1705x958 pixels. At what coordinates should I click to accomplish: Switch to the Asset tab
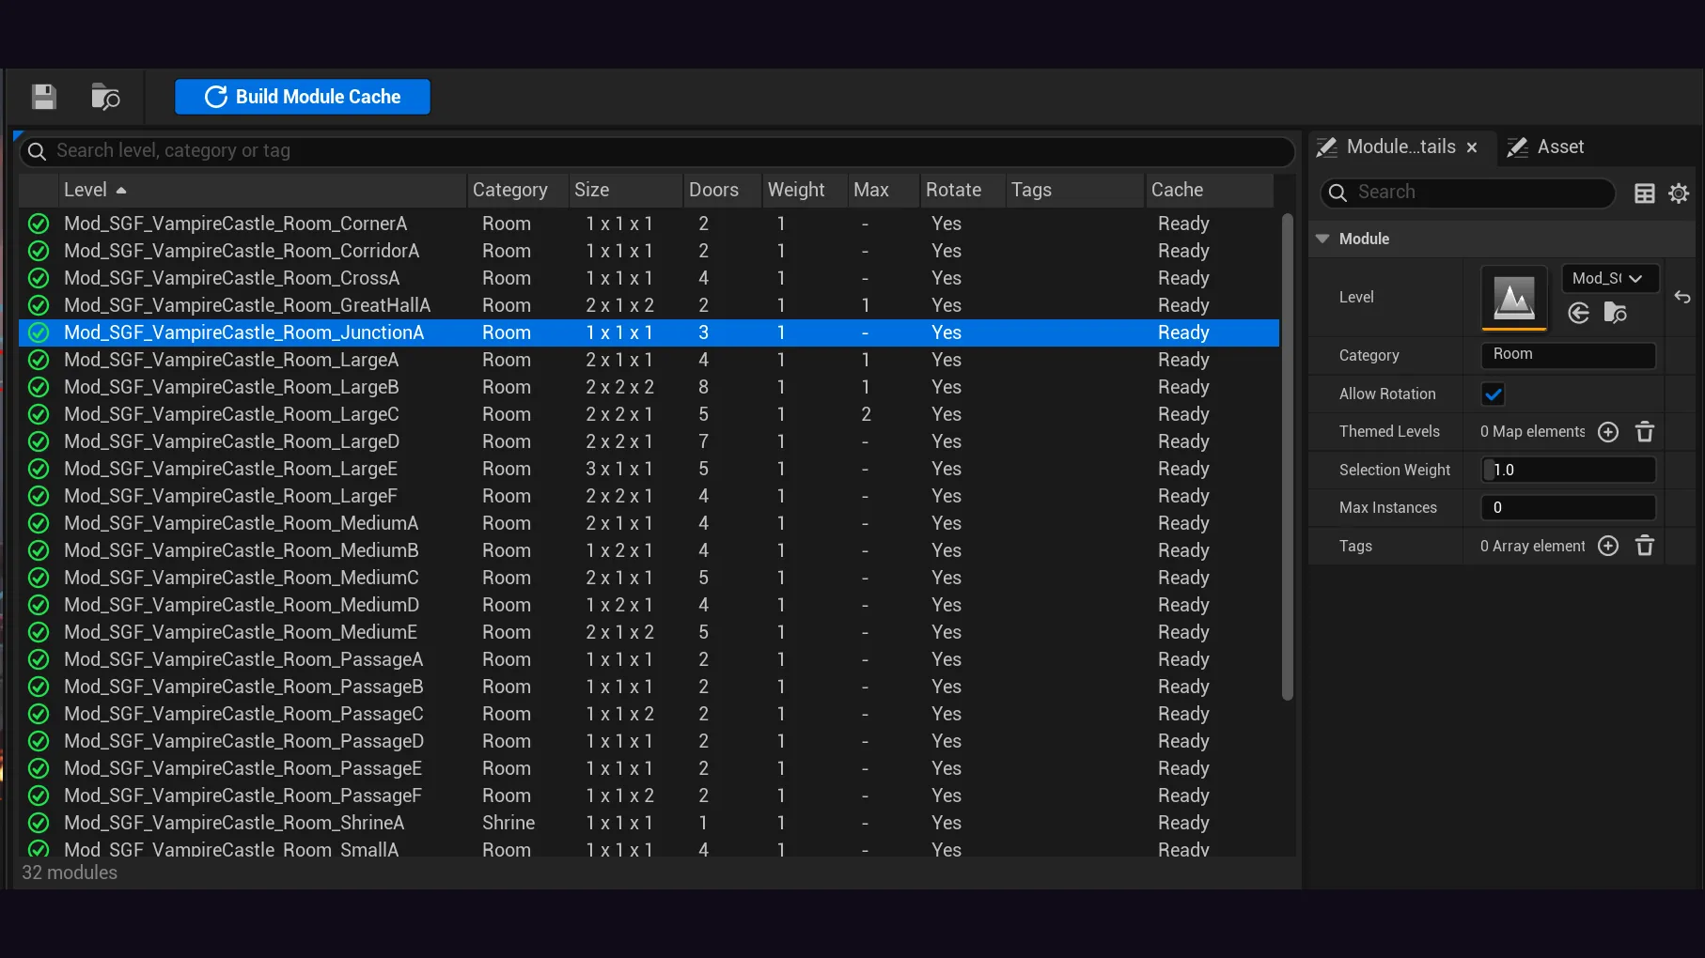point(1546,147)
